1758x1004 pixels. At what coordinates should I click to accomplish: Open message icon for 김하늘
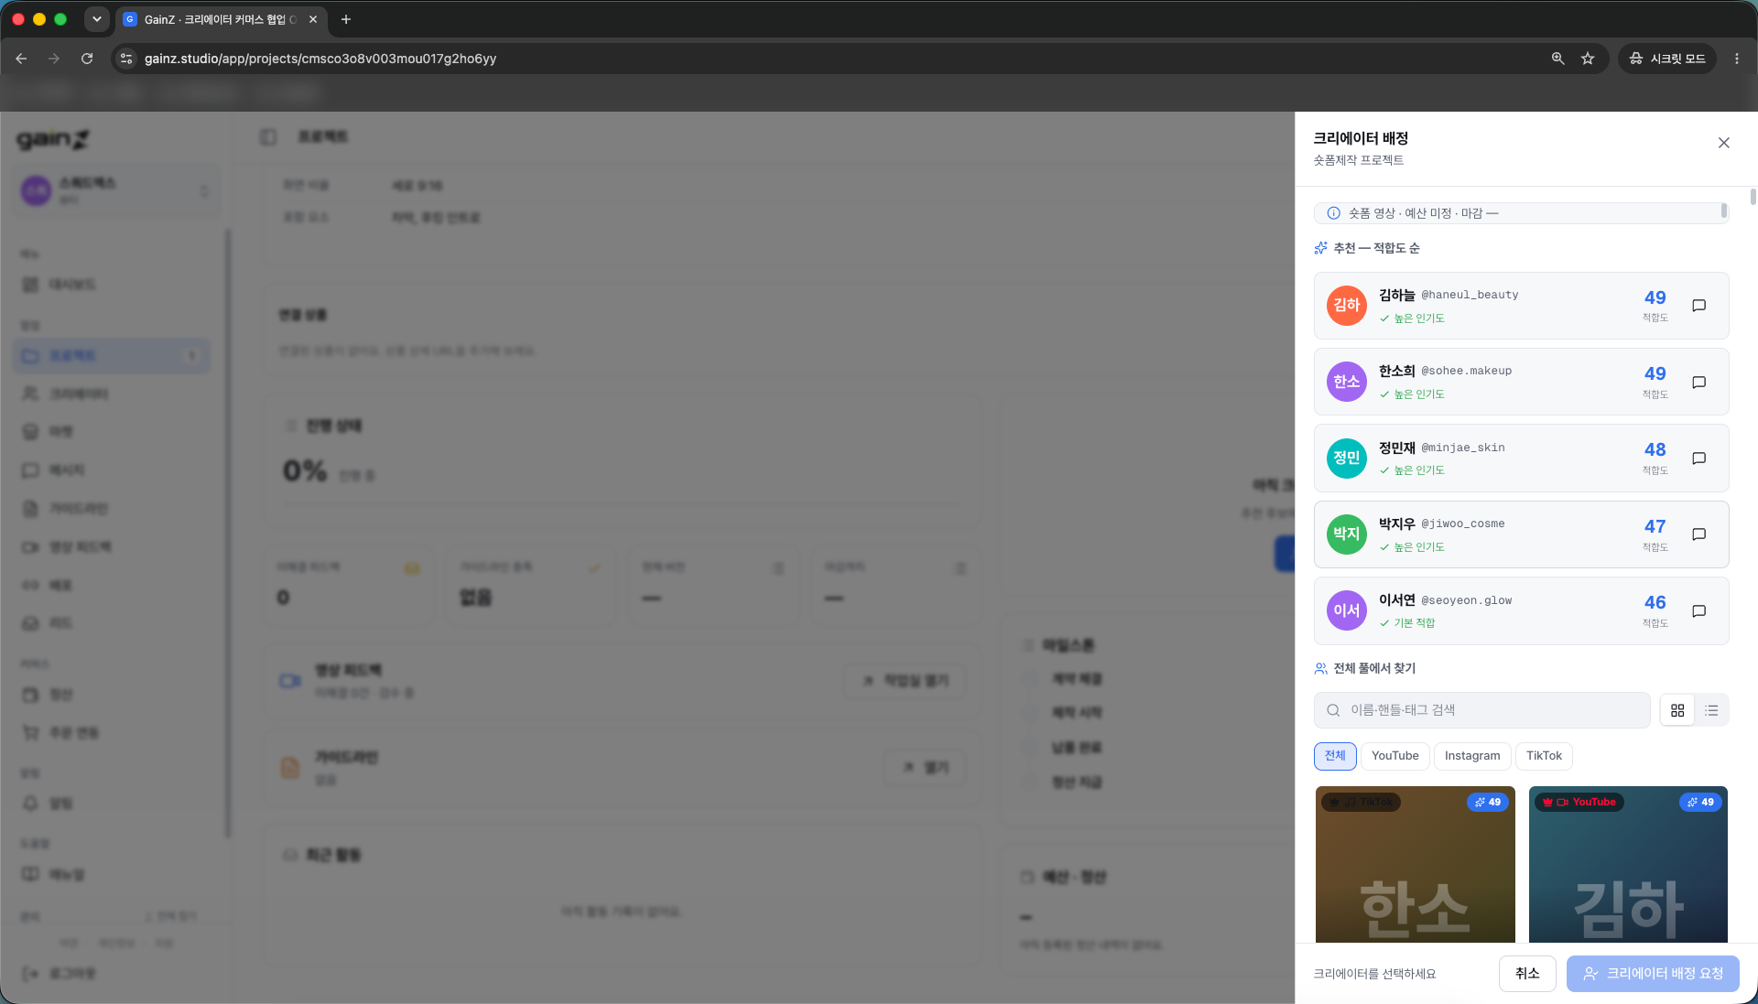pos(1698,306)
